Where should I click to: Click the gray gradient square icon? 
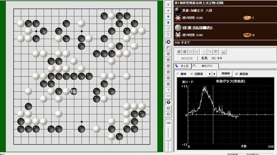point(168,48)
